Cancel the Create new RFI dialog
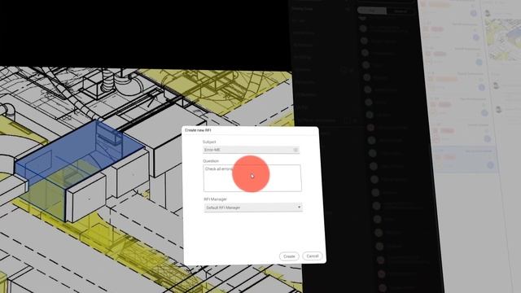 313,256
